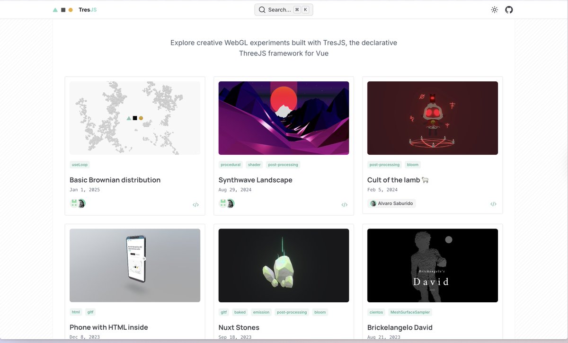Select bloom tag on Cult of the lamb
Viewport: 568px width, 343px height.
(x=413, y=165)
